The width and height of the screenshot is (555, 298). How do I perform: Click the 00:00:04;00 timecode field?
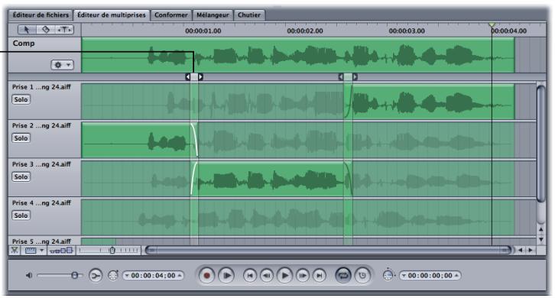pyautogui.click(x=153, y=275)
